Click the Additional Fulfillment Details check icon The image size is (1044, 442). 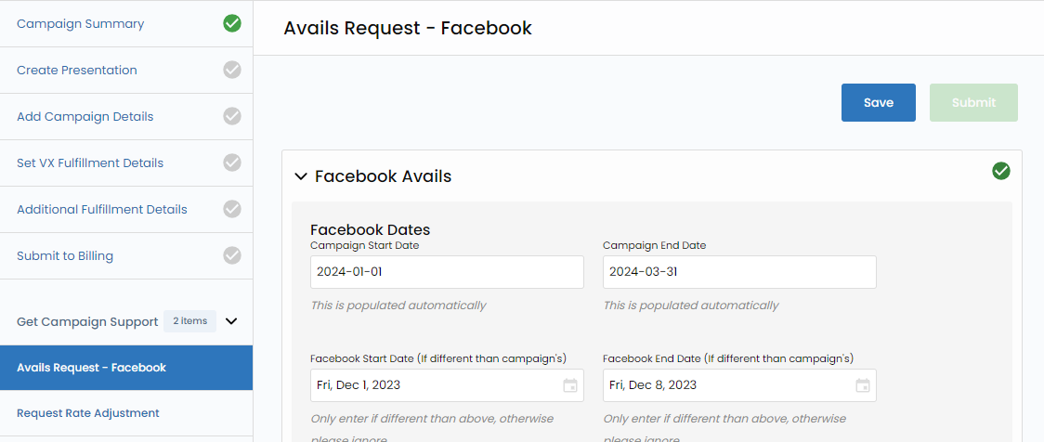pyautogui.click(x=232, y=209)
